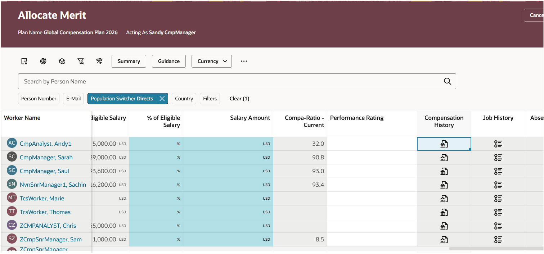Image resolution: width=544 pixels, height=254 pixels.
Task: Click the Compa-Ratio - Current column header
Action: pyautogui.click(x=300, y=124)
